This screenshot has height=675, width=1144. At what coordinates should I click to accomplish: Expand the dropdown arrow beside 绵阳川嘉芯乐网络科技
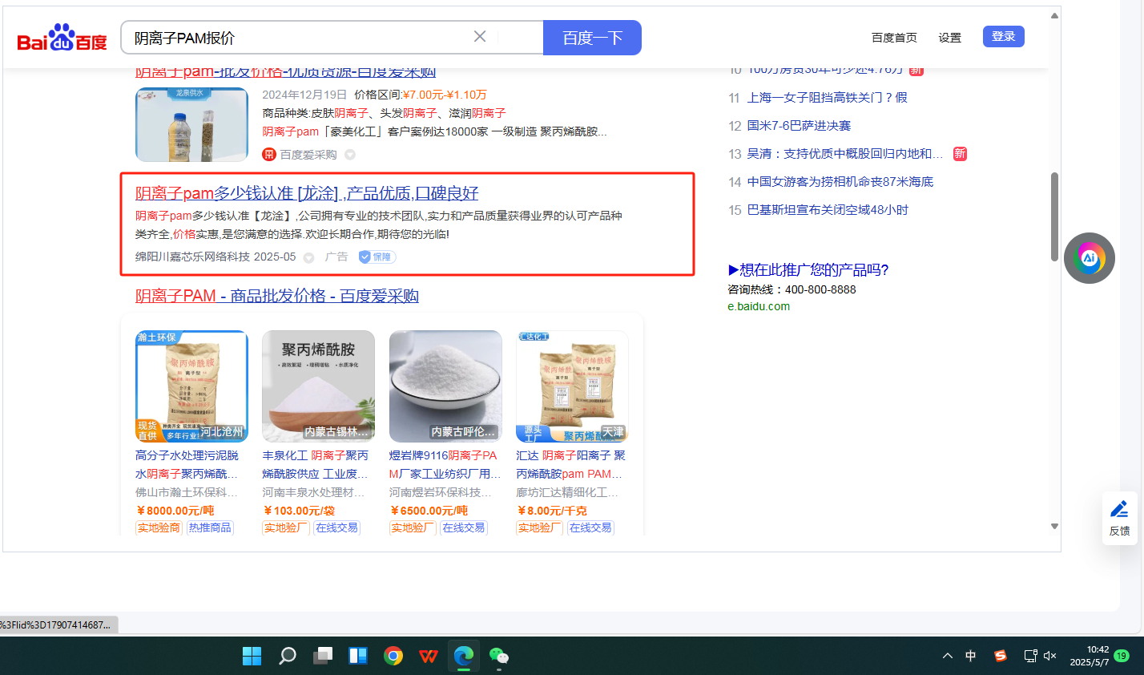(x=309, y=257)
